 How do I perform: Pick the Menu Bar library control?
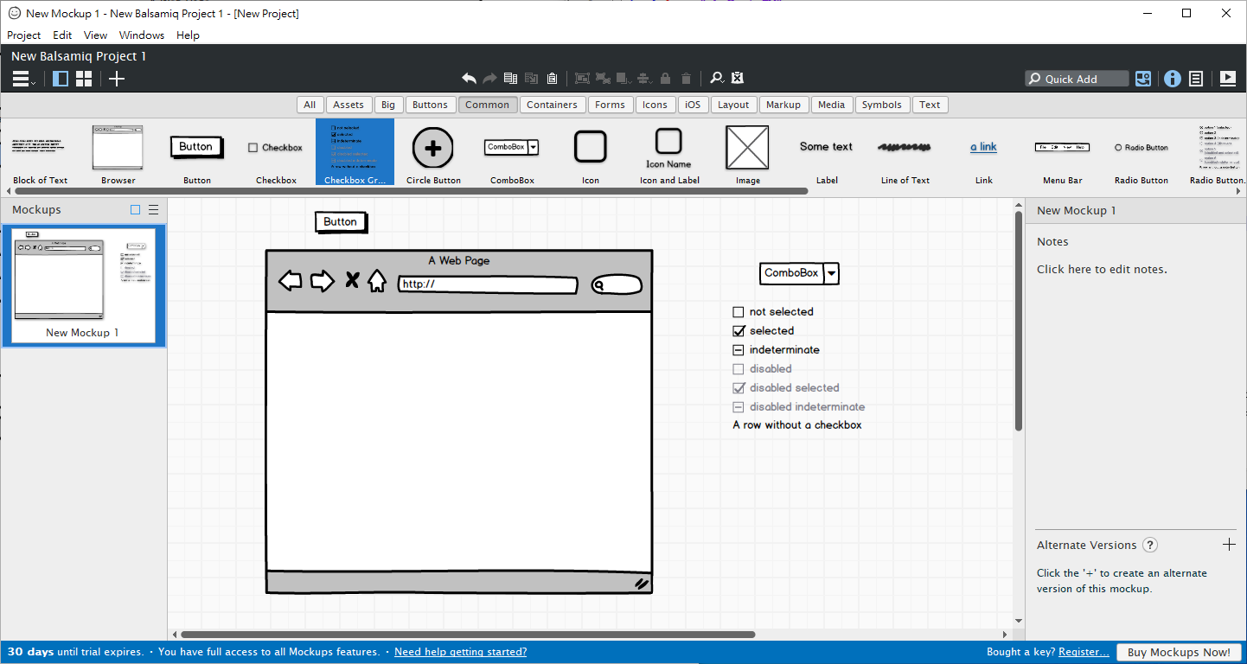pos(1062,152)
